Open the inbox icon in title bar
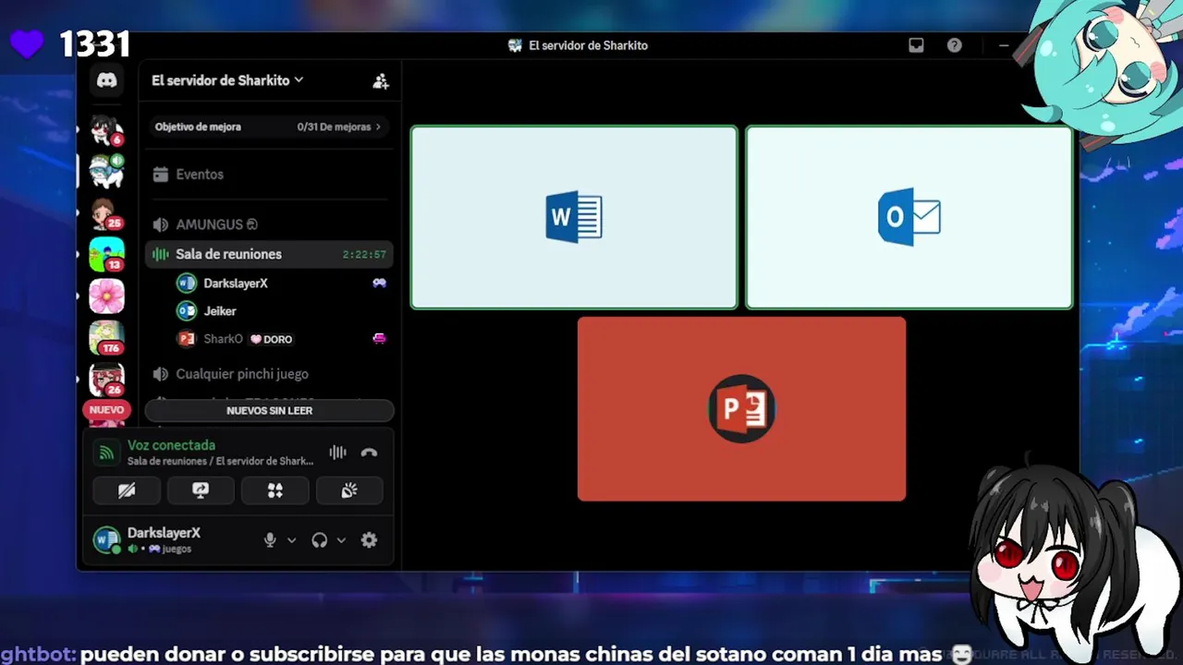 coord(916,45)
